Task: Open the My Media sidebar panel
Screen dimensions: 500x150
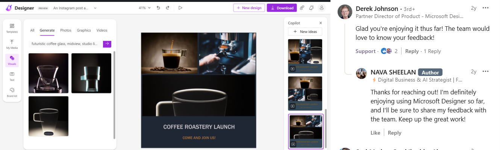Action: [12, 44]
